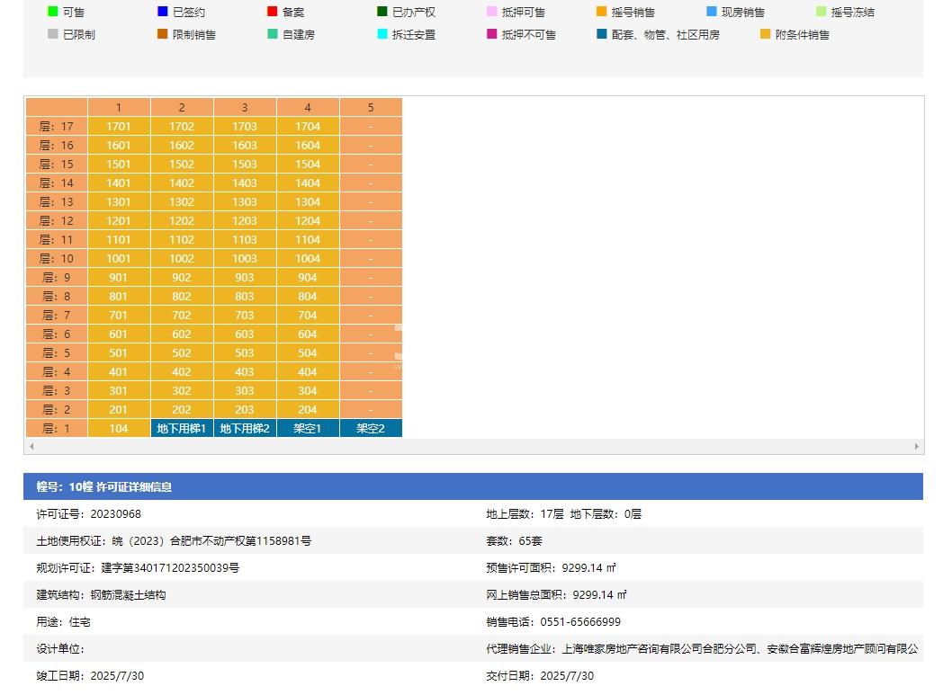The image size is (952, 695).
Task: Select room 402
Action: click(x=182, y=371)
